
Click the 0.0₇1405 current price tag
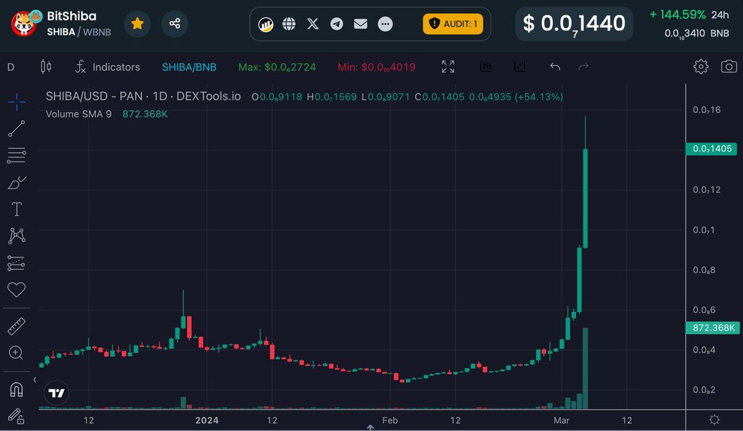710,149
